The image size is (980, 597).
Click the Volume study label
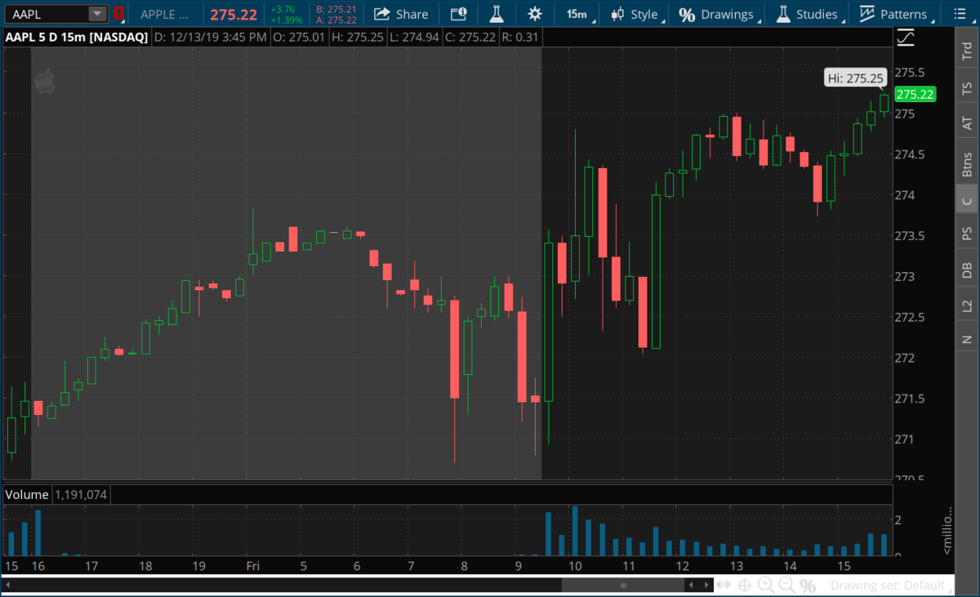(x=27, y=494)
